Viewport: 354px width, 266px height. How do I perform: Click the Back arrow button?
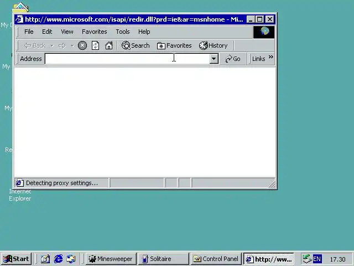tap(35, 45)
